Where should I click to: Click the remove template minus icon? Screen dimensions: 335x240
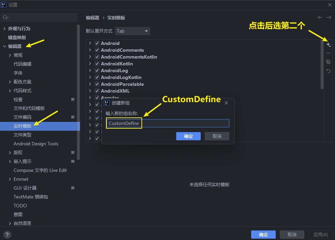click(x=328, y=53)
